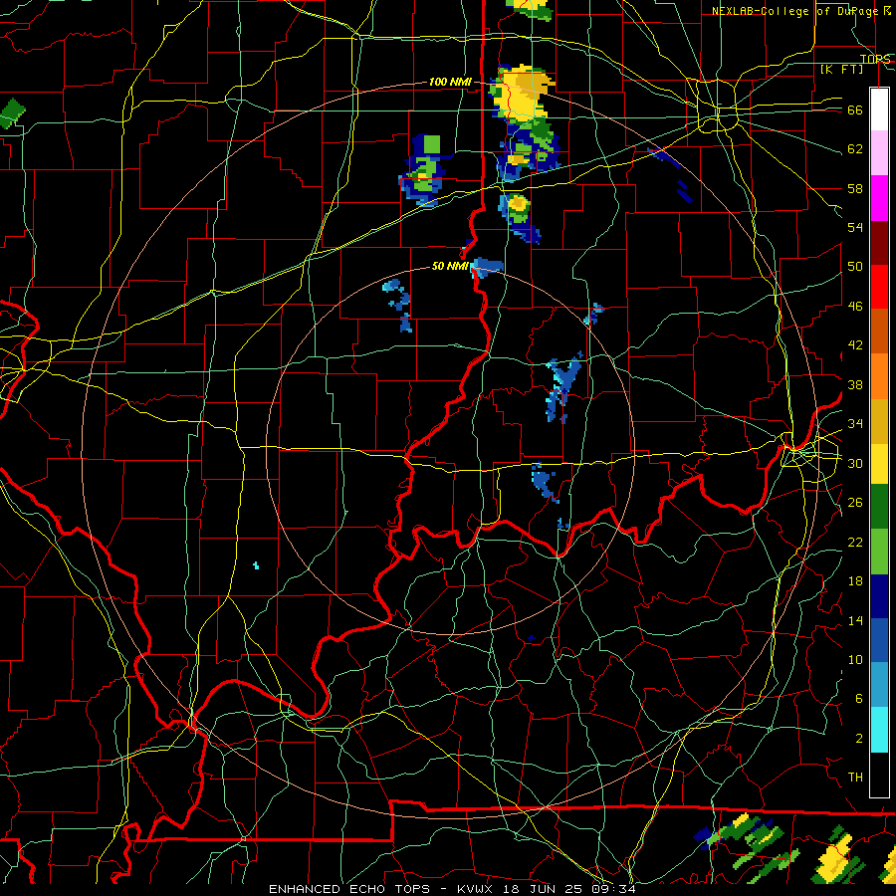Pick the navy swatch on the color scale

[879, 596]
